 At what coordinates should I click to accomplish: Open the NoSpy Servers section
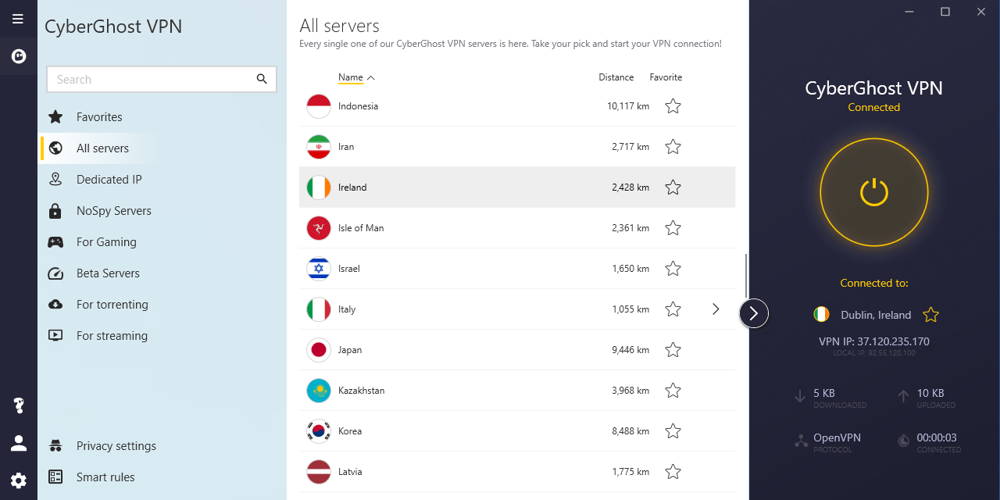click(113, 210)
